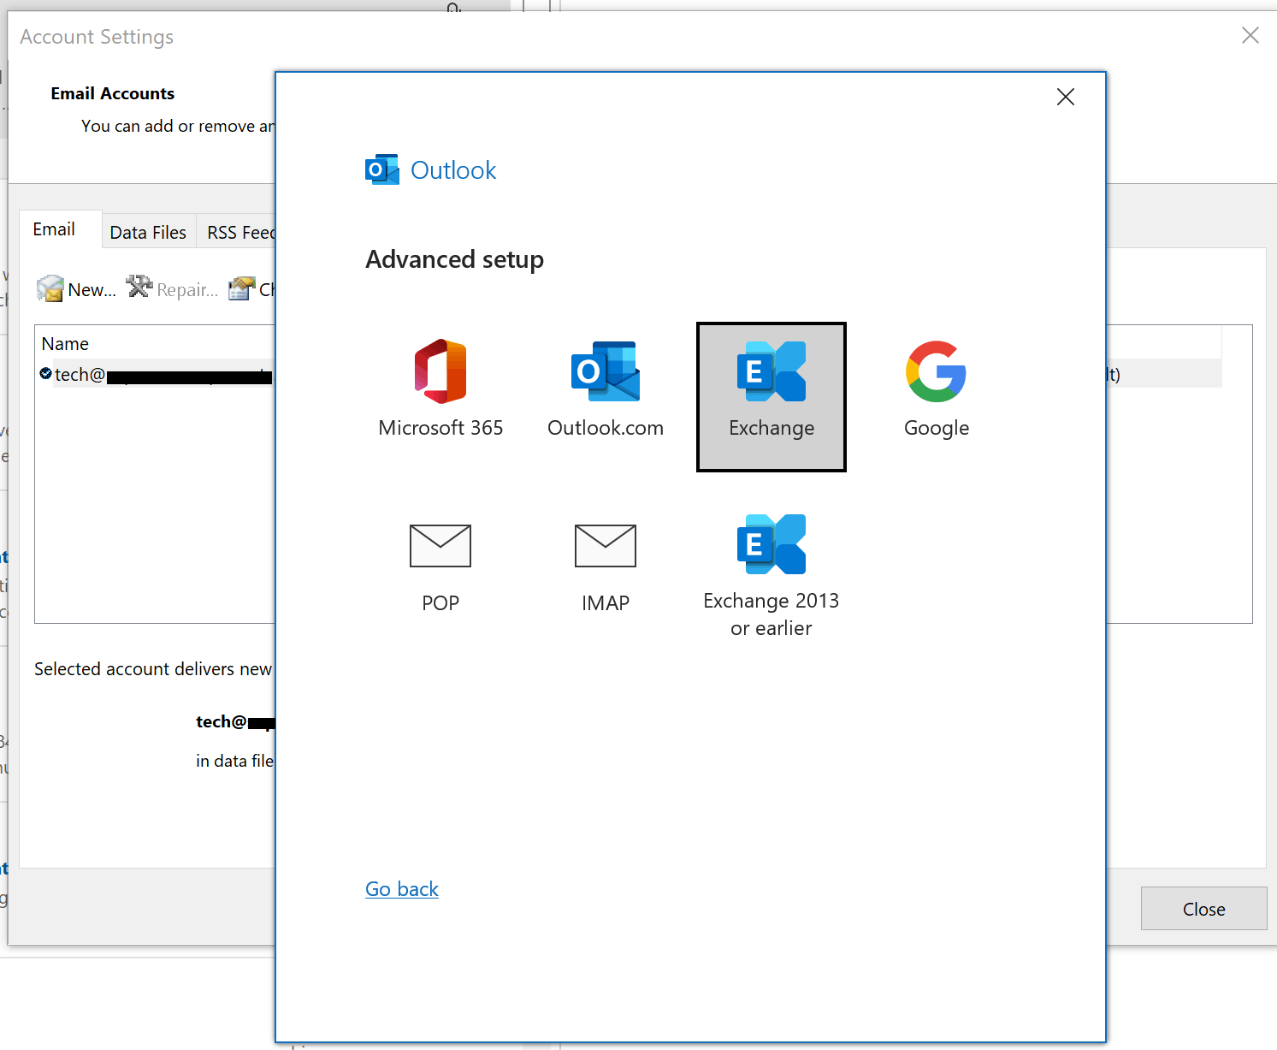
Task: Pick Exchange 2013 or earlier setup
Action: pyautogui.click(x=771, y=569)
